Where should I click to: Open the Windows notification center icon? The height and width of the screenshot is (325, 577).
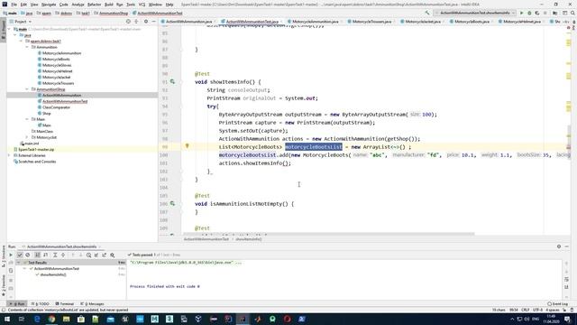(568, 319)
